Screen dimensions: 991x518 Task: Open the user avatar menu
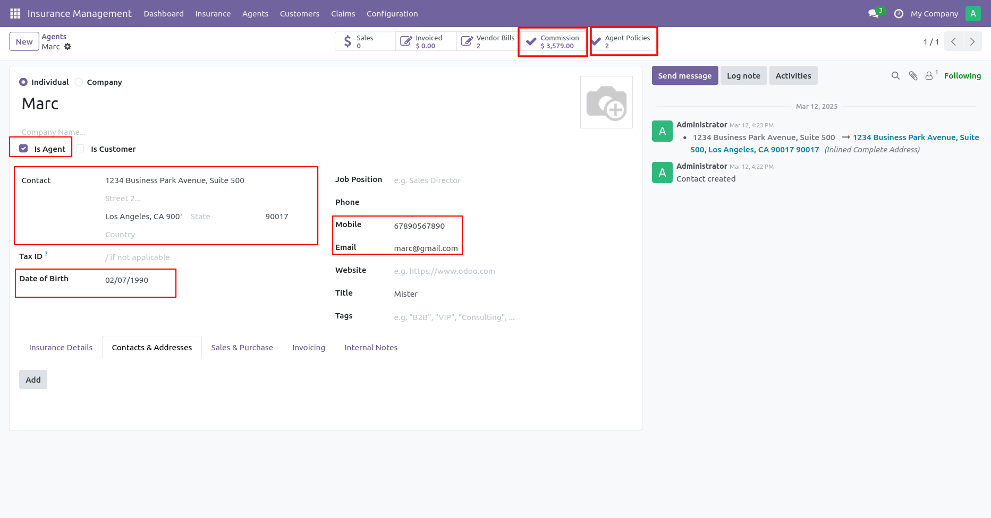pos(973,13)
